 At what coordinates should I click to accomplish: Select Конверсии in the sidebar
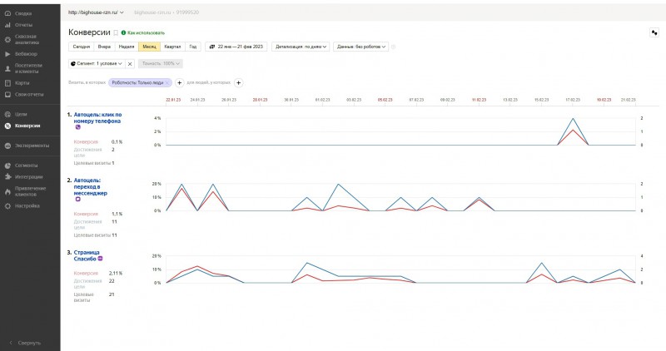tap(27, 126)
